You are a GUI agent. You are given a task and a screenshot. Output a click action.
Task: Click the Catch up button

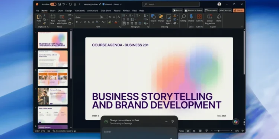coord(225,10)
